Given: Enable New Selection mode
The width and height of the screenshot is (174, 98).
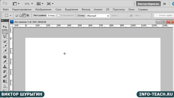Looking at the screenshot, I should point(16,16).
